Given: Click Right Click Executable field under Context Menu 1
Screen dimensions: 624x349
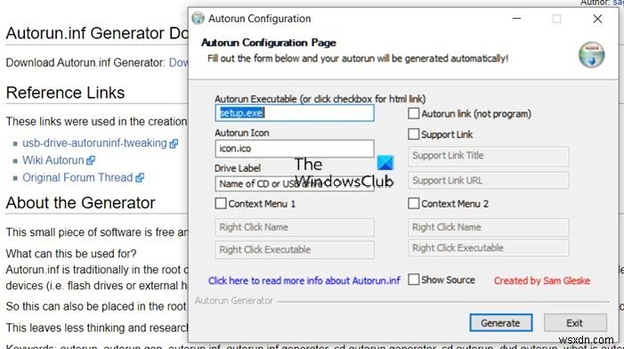Looking at the screenshot, I should pos(295,250).
